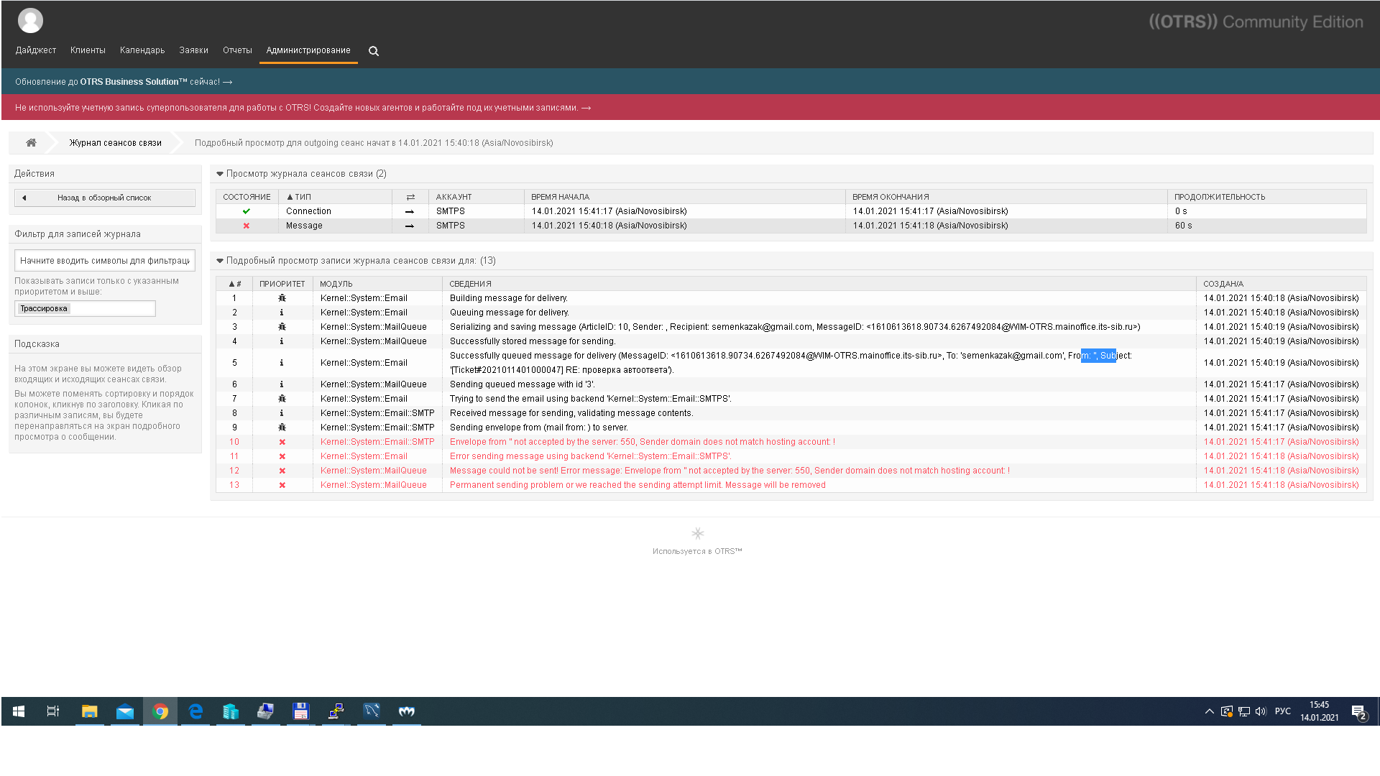Collapse 'Подробный просмотр записи журнала' section
This screenshot has height=776, width=1380.
pos(220,261)
